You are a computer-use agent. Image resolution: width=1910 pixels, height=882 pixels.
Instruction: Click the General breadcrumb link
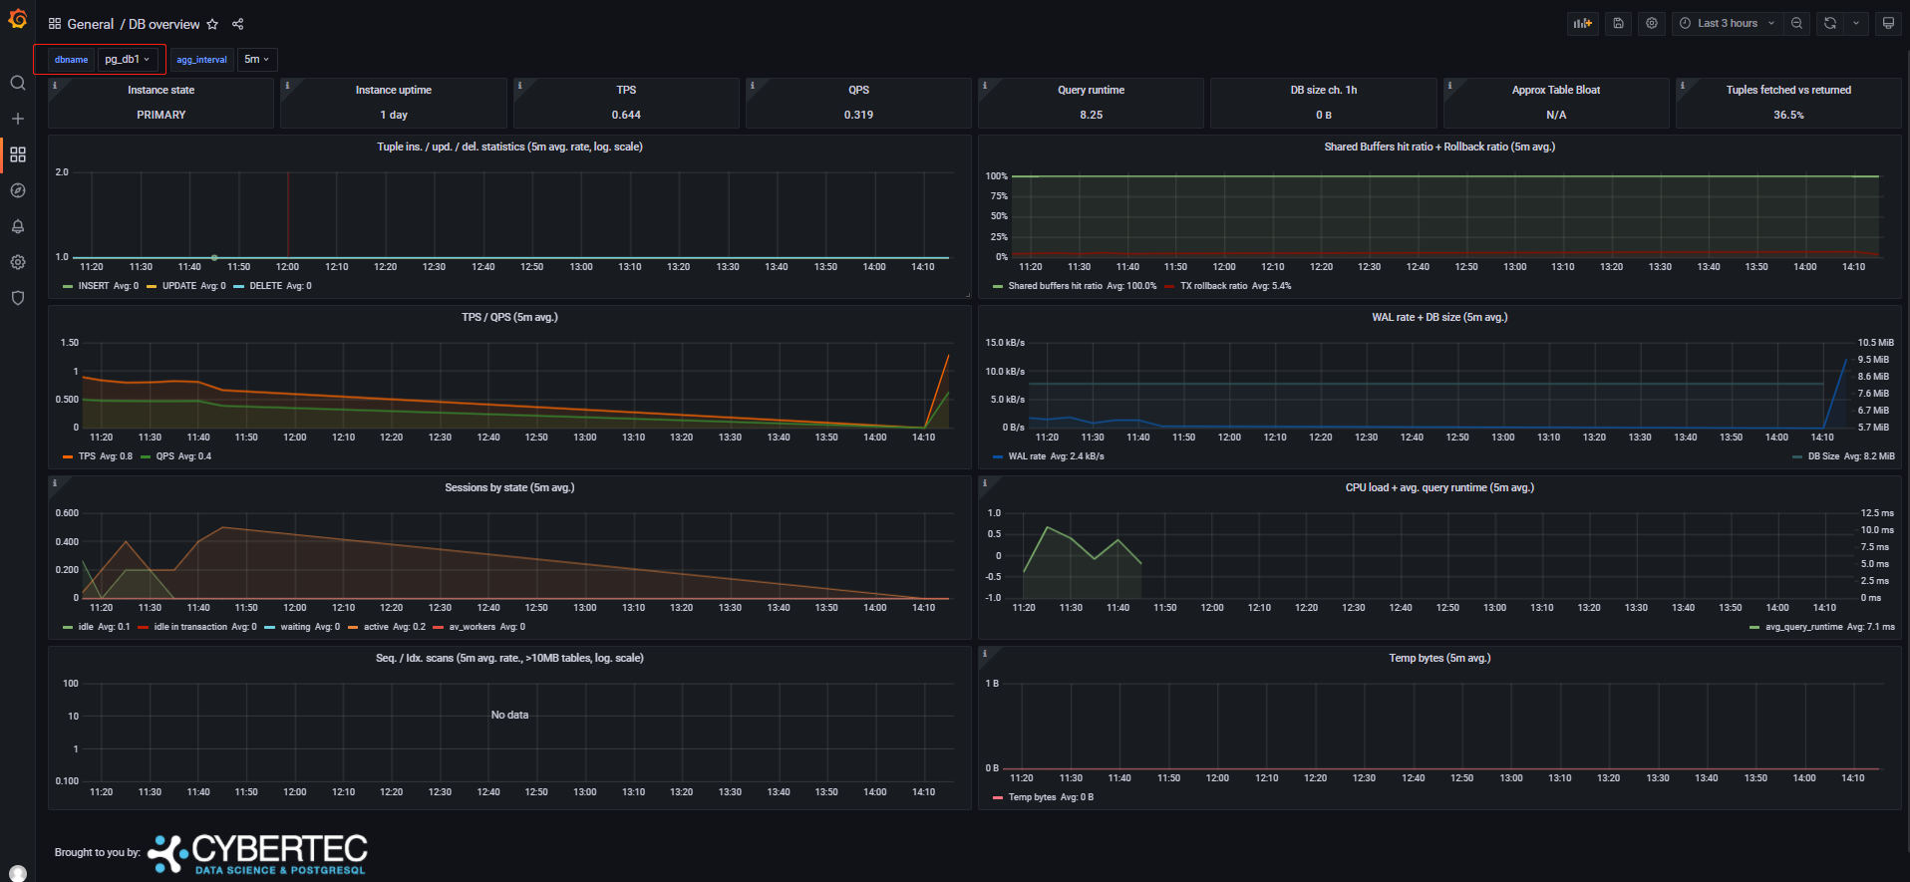[90, 24]
